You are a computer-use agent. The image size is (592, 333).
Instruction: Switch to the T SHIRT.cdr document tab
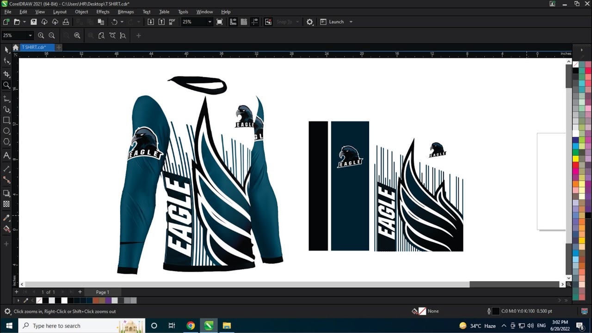coord(37,47)
